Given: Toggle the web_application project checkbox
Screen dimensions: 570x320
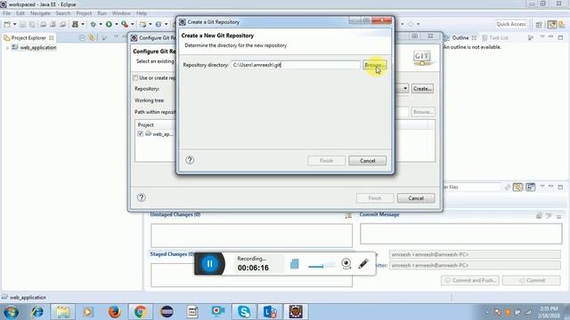Looking at the screenshot, I should tap(141, 133).
